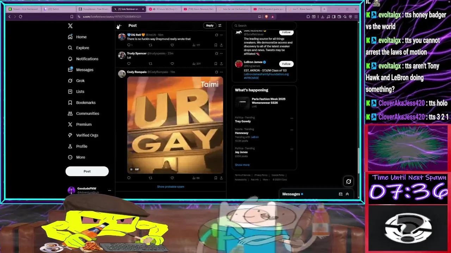Switch to 10 hours Wii Shop tab
The width and height of the screenshot is (451, 253).
[164, 9]
